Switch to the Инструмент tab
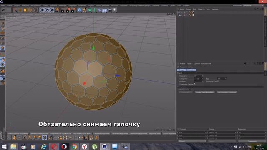 [x=191, y=70]
